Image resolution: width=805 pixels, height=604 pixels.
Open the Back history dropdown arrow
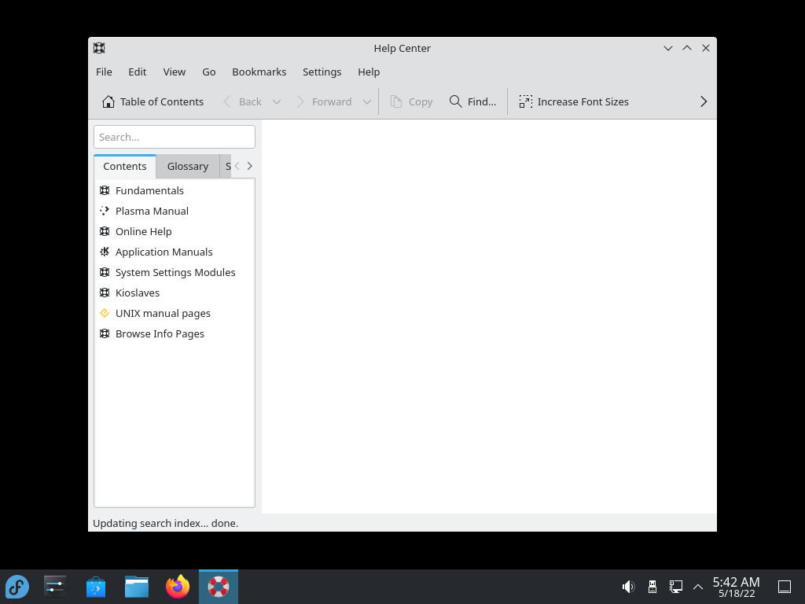[277, 101]
